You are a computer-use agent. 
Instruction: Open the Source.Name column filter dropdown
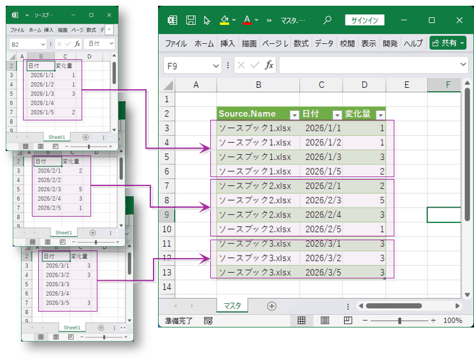294,115
